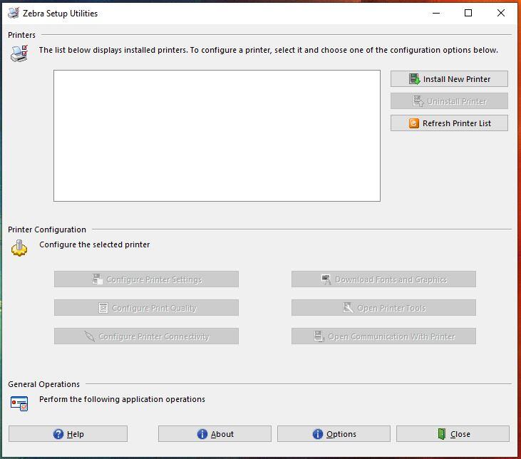This screenshot has width=521, height=459.
Task: Click the Close button with door icon
Action: 453,434
